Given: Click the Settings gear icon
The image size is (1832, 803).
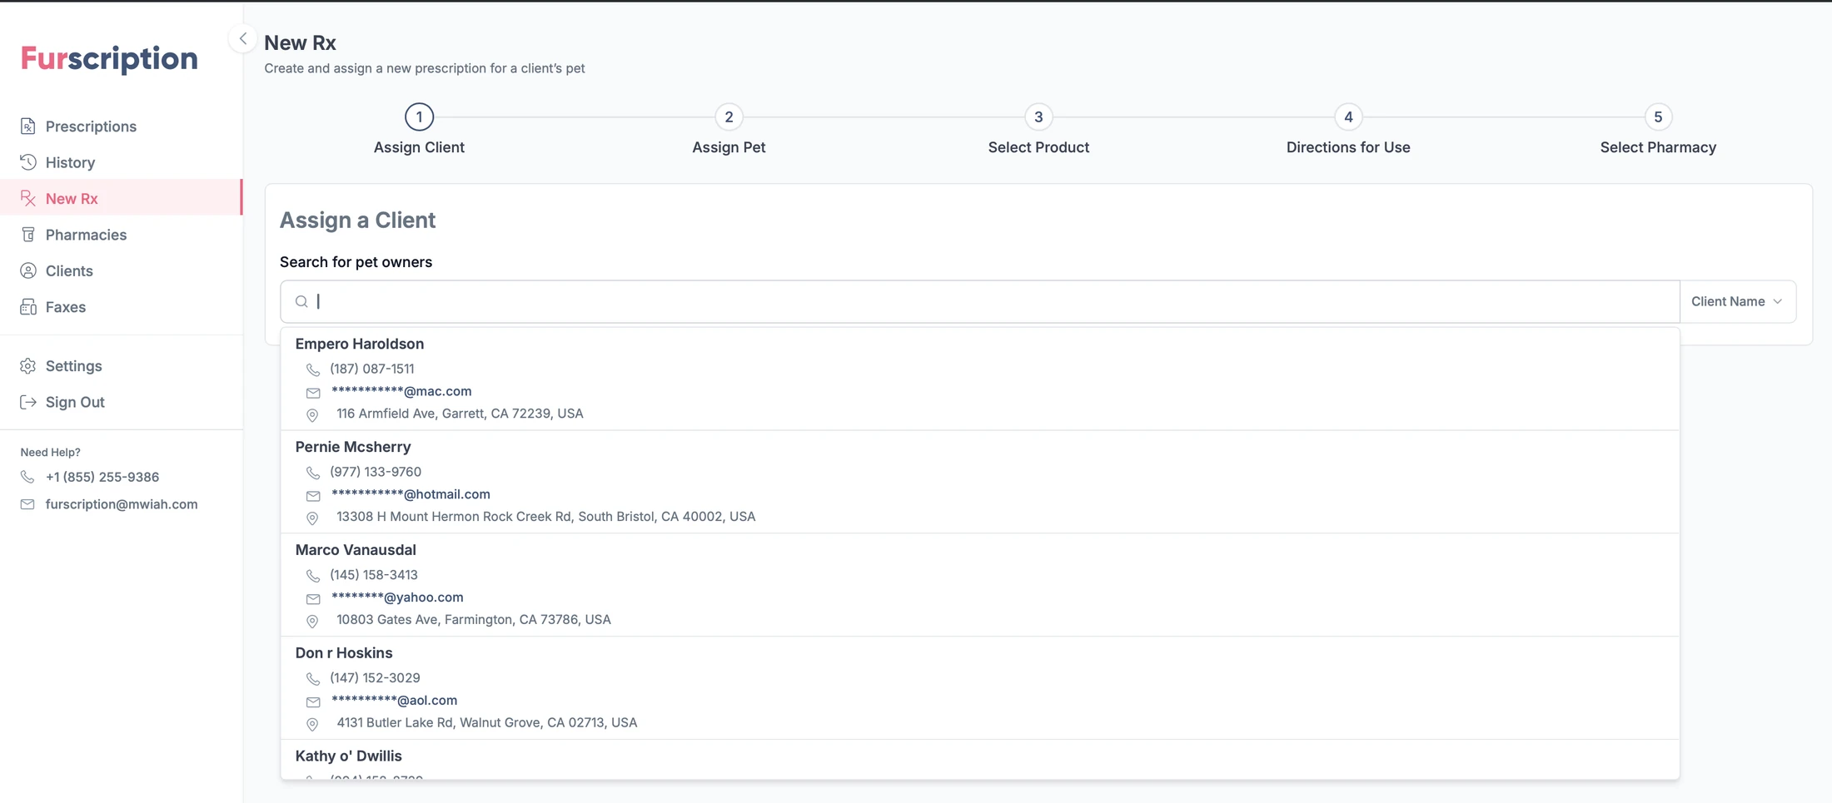Looking at the screenshot, I should [28, 366].
